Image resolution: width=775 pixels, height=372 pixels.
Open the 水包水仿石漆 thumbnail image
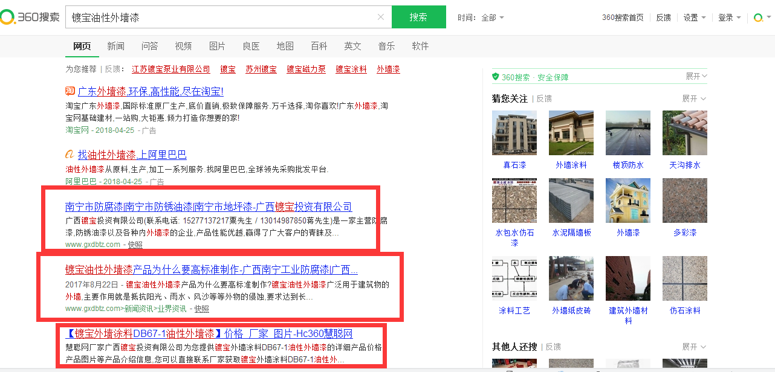514,200
